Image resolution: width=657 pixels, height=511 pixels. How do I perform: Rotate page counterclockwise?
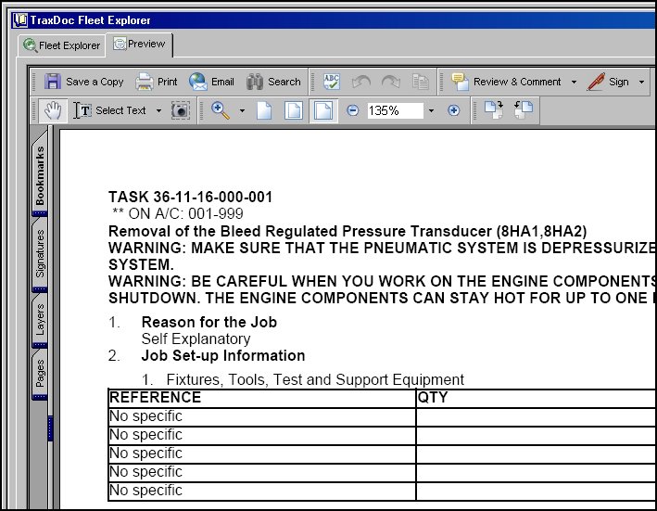tap(524, 110)
